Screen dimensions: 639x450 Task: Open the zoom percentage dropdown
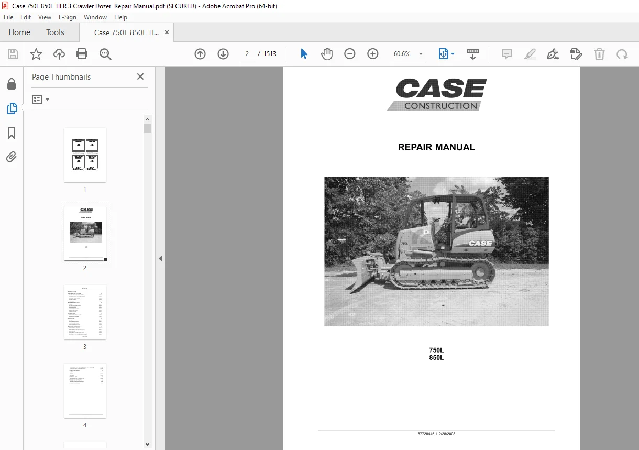(x=421, y=54)
